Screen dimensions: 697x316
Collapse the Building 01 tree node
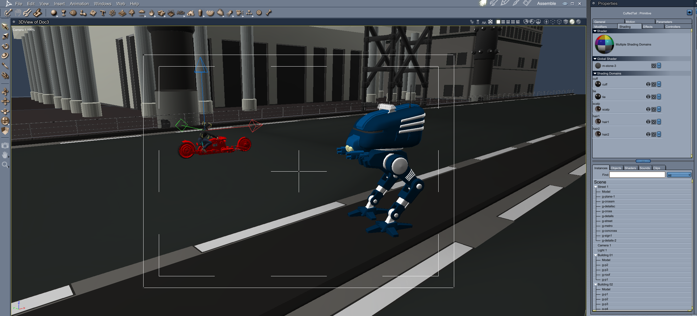596,255
